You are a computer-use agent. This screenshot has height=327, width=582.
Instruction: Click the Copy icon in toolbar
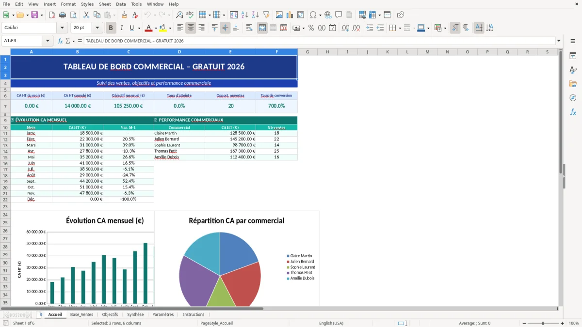(x=97, y=15)
